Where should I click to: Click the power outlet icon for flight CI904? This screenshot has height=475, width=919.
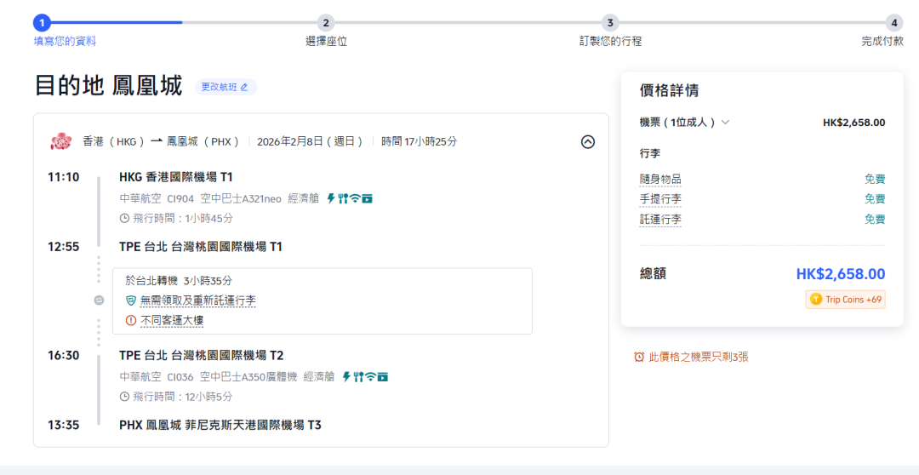pyautogui.click(x=331, y=198)
